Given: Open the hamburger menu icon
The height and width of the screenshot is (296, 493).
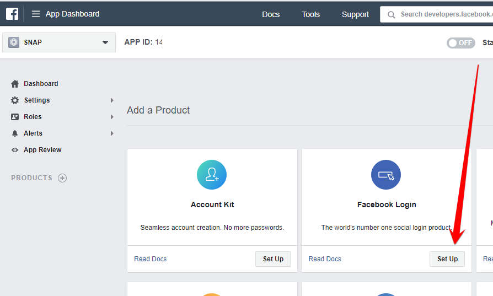Looking at the screenshot, I should click(x=35, y=14).
